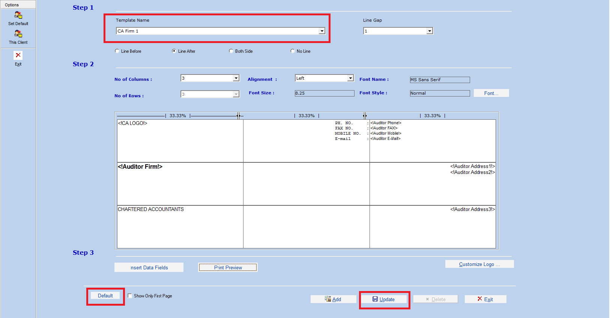Image resolution: width=610 pixels, height=318 pixels.
Task: Click the red X icon on the bottom Exit button
Action: coord(480,299)
